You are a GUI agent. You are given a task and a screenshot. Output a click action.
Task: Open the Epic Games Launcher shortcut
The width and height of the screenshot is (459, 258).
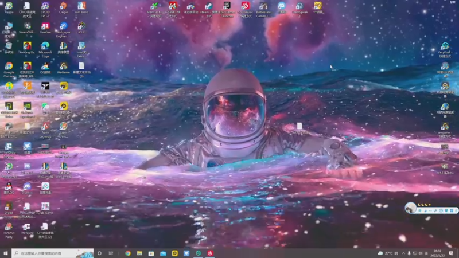[227, 10]
